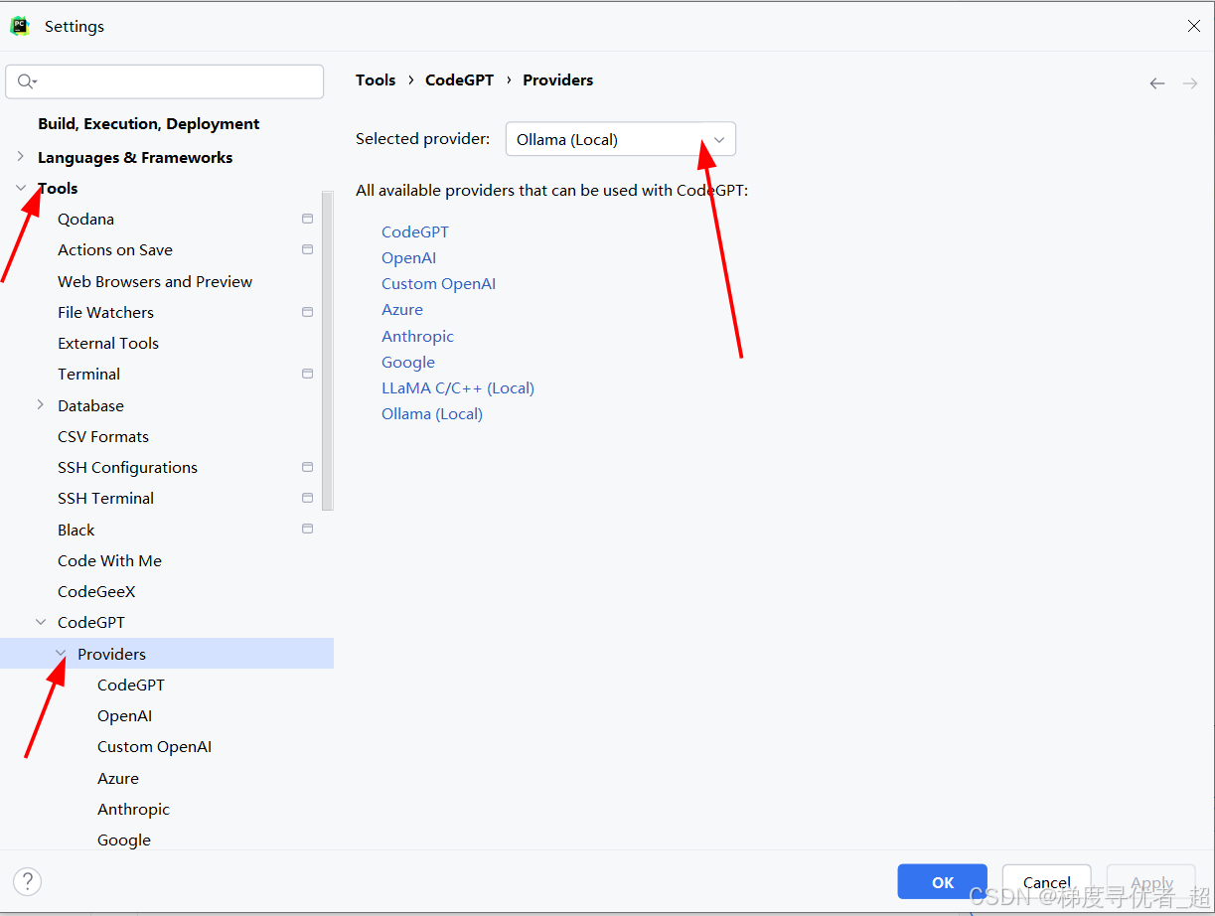The width and height of the screenshot is (1215, 916).
Task: Expand the Languages & Frameworks section
Action: point(21,157)
